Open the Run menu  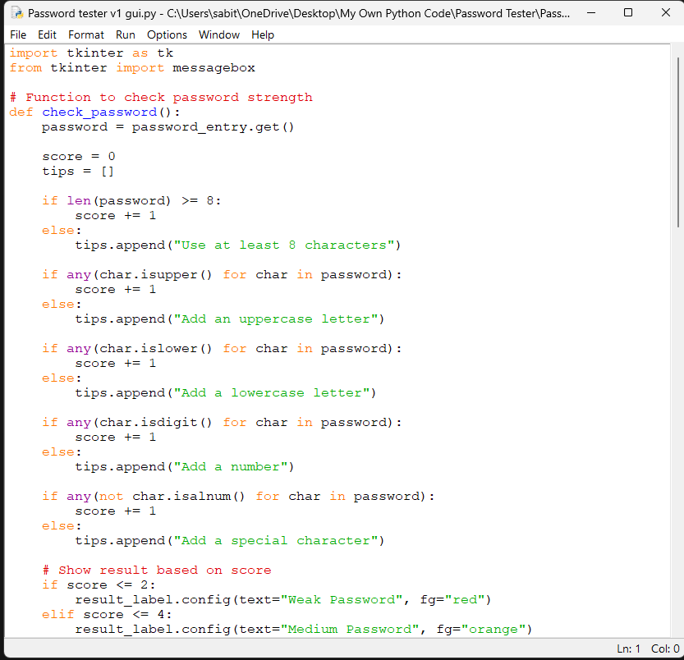[x=125, y=35]
